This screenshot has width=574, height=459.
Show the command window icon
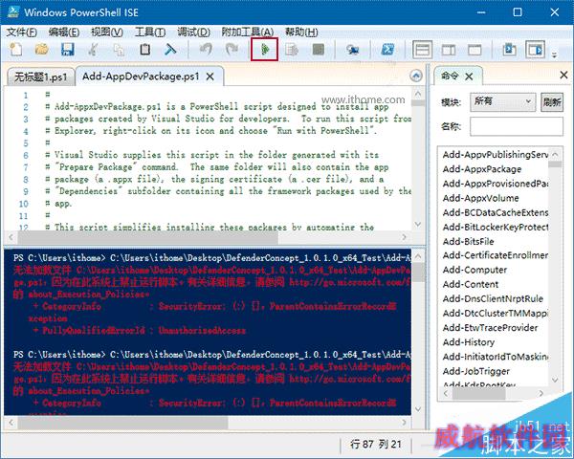pos(509,50)
